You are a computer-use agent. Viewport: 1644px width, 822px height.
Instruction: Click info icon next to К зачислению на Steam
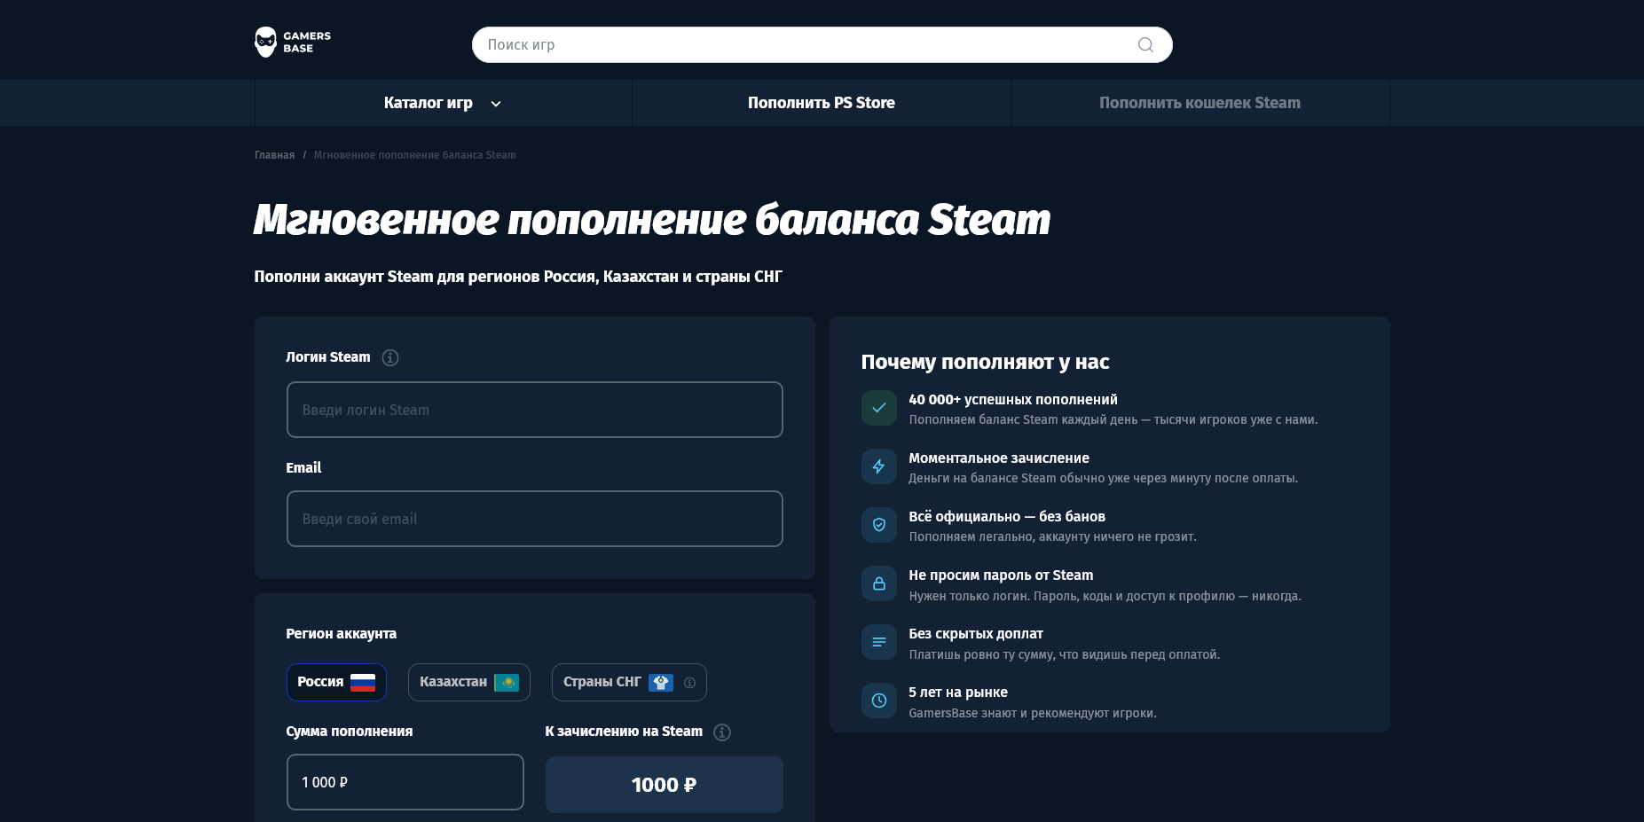coord(722,732)
